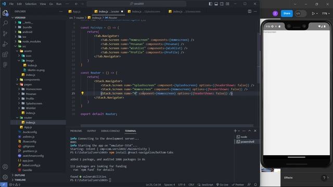Open the help question mark in Figma
Image resolution: width=333 pixels, height=187 pixels.
point(324,178)
